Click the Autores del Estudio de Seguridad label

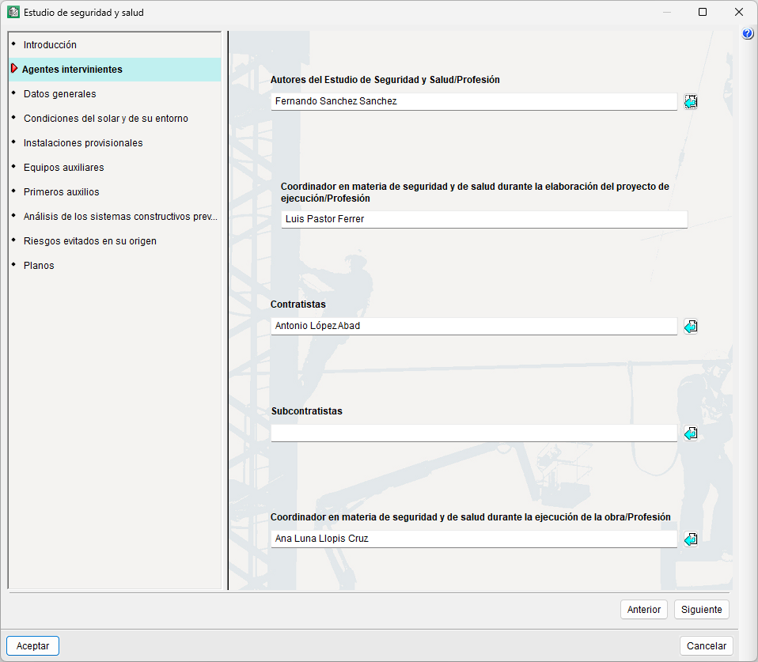(x=385, y=80)
